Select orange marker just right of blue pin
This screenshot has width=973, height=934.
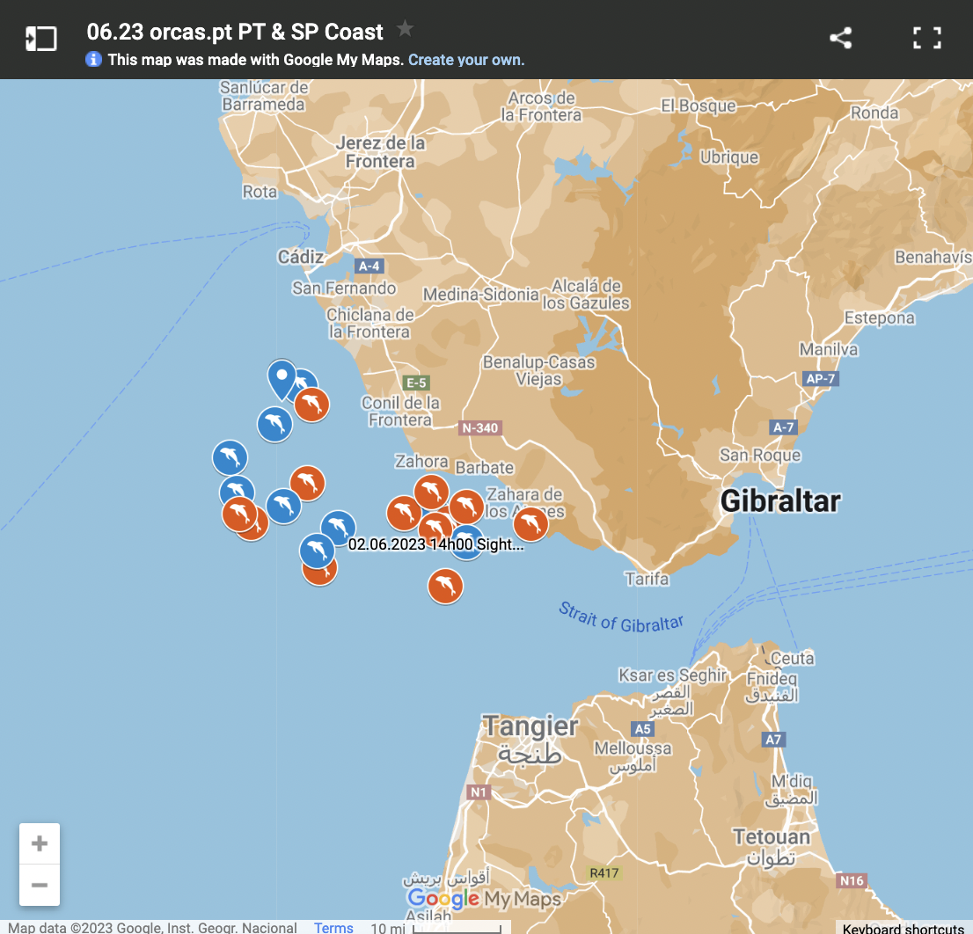pyautogui.click(x=312, y=405)
